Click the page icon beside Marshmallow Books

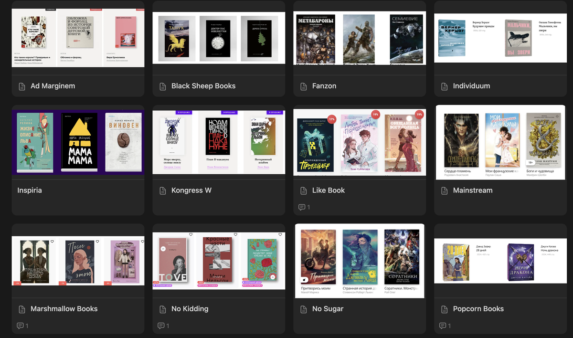21,309
